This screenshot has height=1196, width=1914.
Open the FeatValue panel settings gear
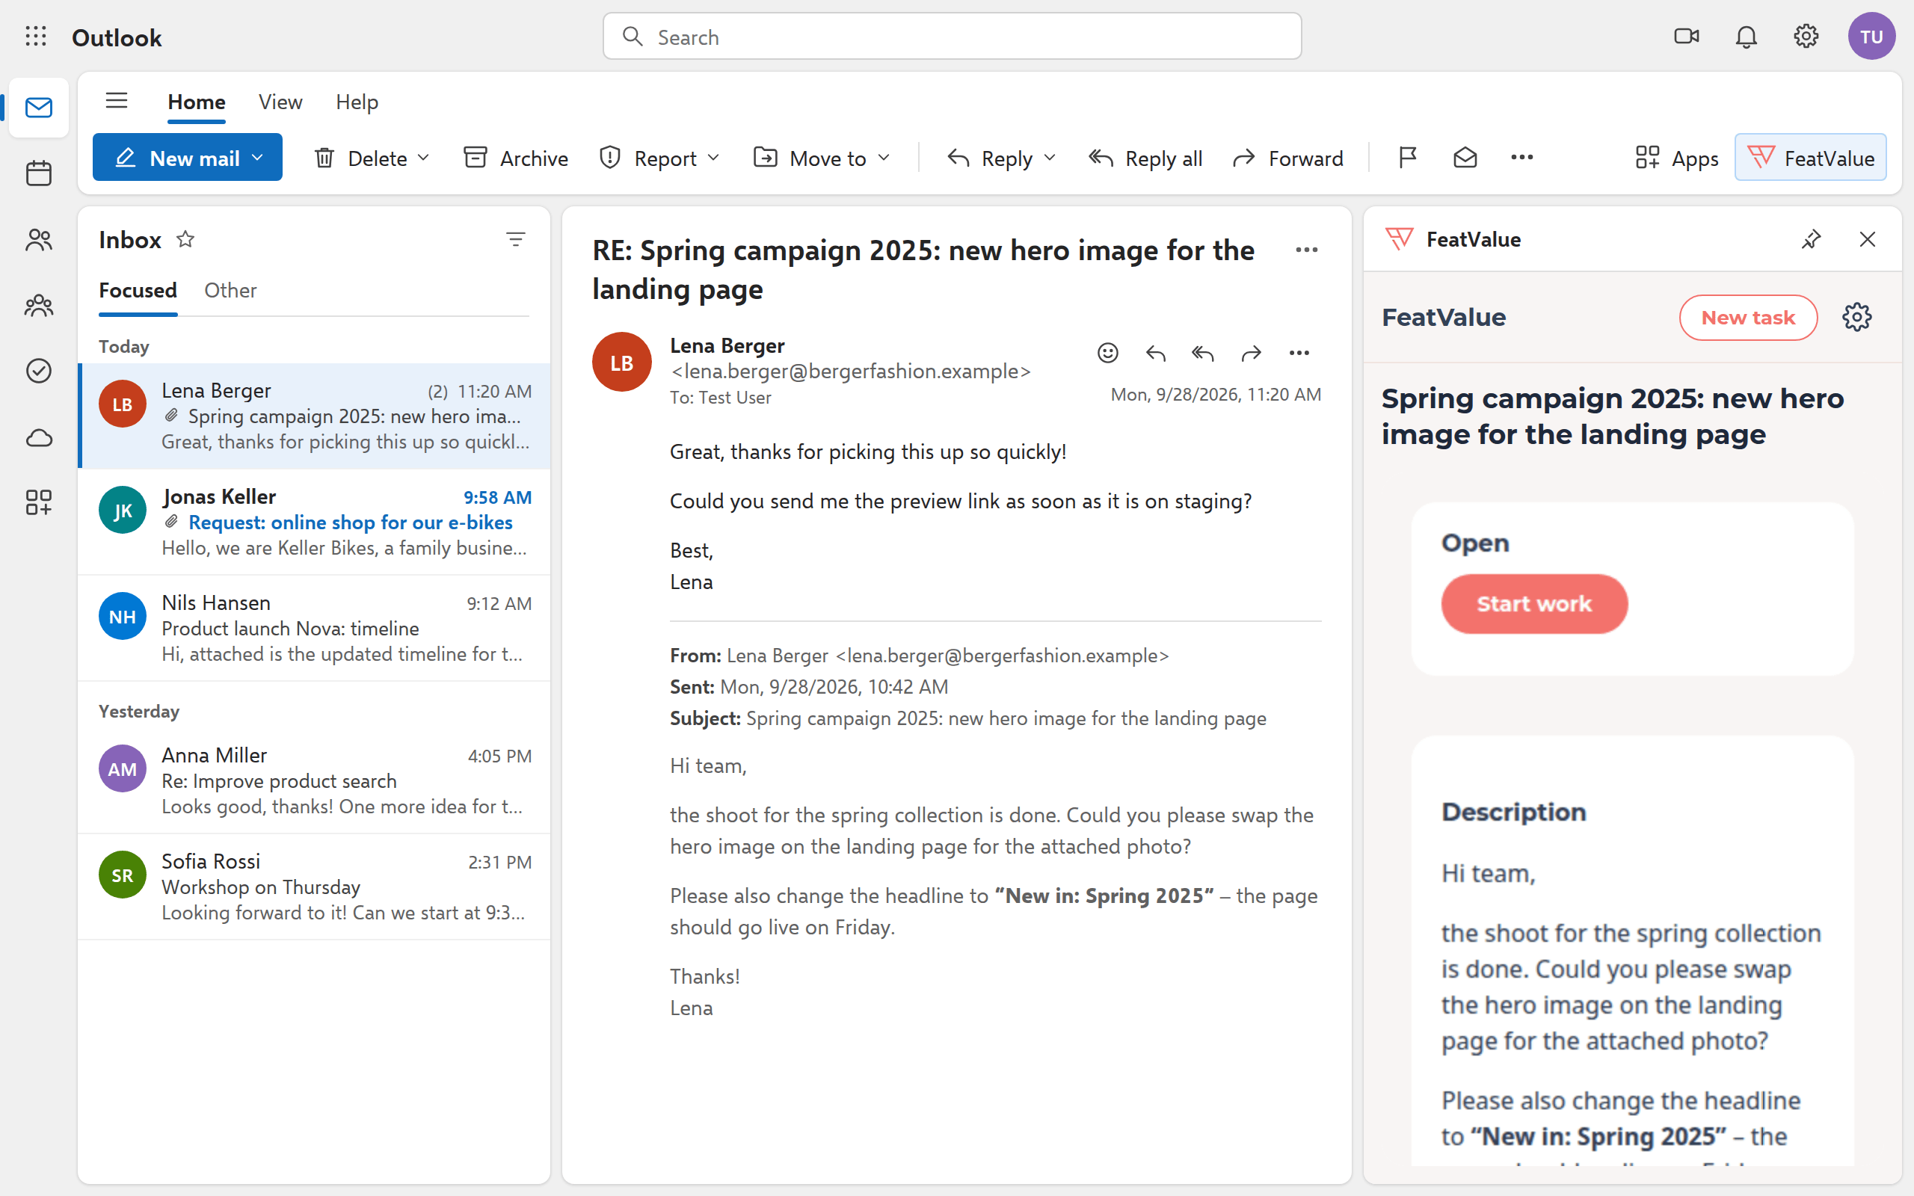tap(1856, 317)
